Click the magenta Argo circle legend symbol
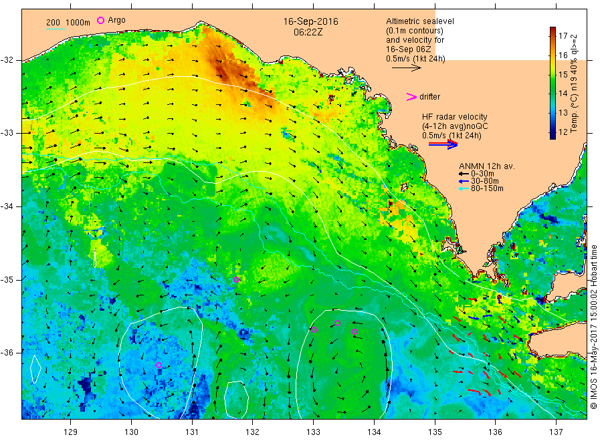The height and width of the screenshot is (441, 602). pyautogui.click(x=100, y=20)
